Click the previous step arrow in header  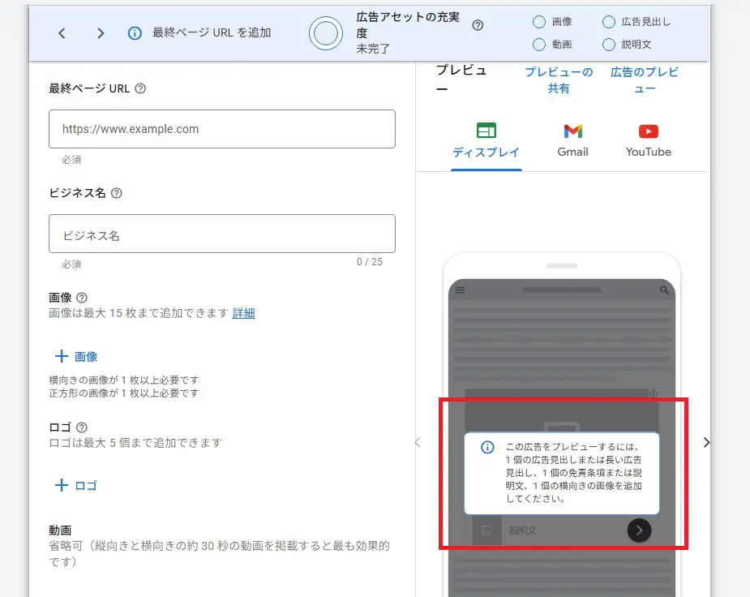point(62,33)
